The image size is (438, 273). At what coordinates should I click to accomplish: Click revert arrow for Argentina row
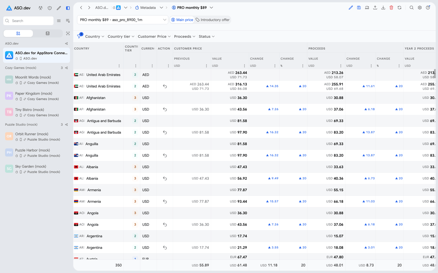[165, 248]
